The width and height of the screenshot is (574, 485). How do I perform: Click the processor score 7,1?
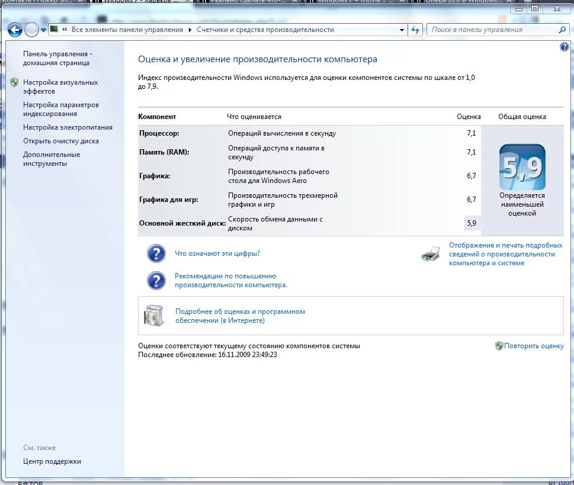tap(472, 133)
